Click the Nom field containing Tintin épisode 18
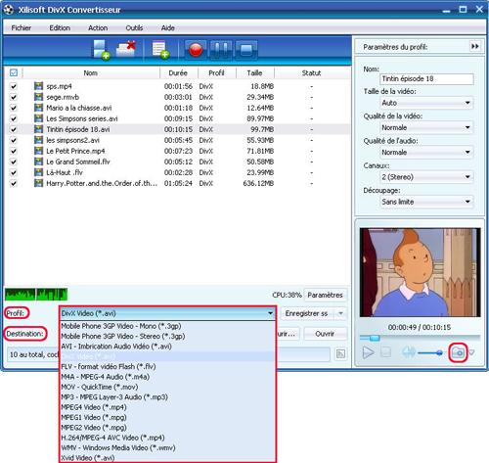Image resolution: width=489 pixels, height=463 pixels. (426, 78)
